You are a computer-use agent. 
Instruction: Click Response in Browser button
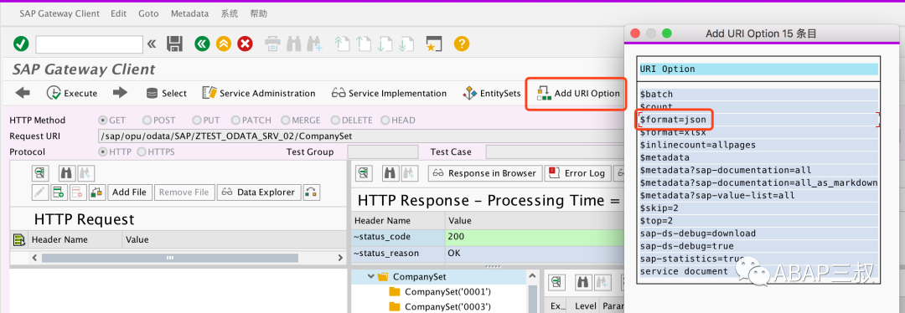tap(485, 173)
